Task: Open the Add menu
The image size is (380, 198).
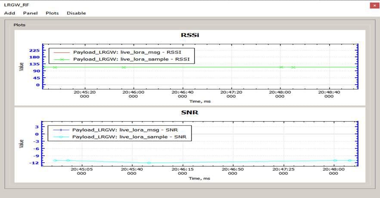Action: [9, 13]
